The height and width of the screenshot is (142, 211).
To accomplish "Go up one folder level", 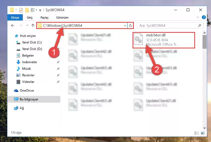I will (x=33, y=25).
